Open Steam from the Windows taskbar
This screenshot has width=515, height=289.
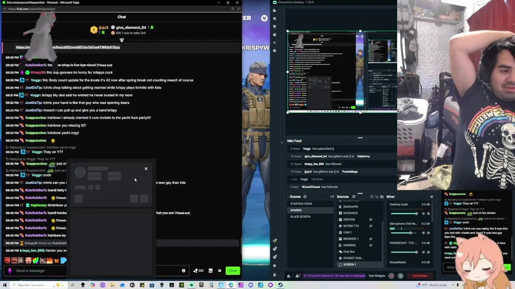[x=280, y=285]
